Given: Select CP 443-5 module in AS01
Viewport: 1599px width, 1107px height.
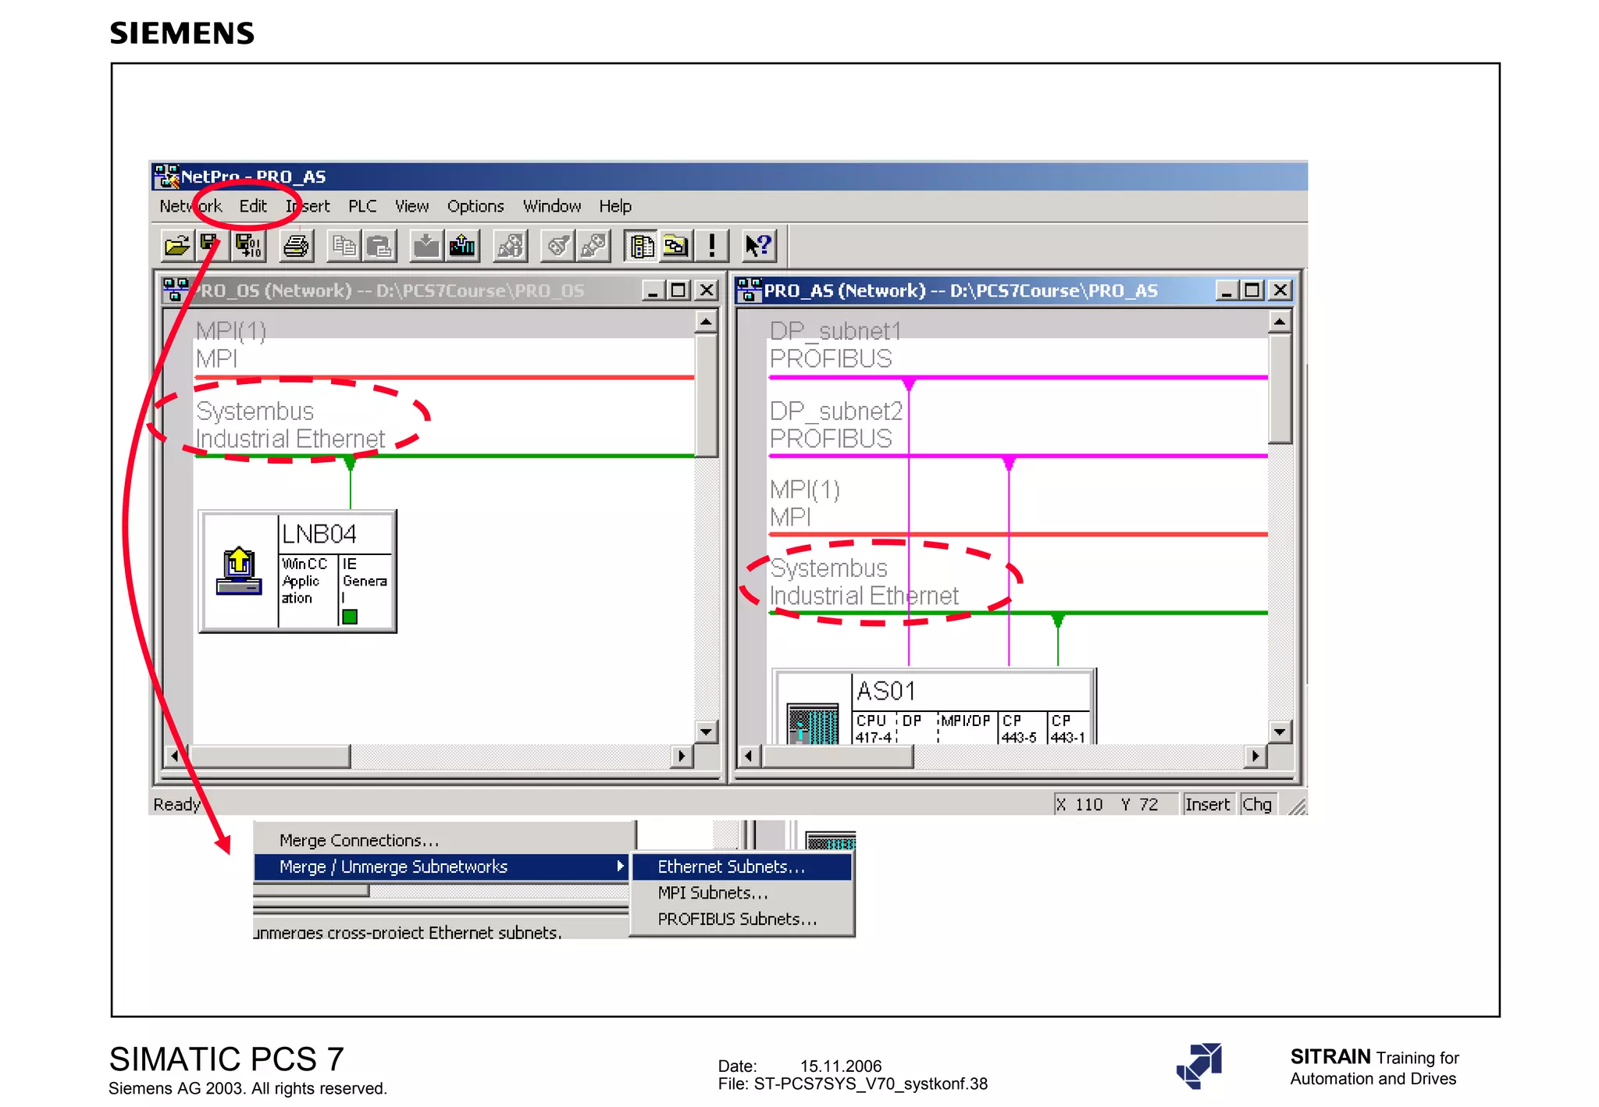Looking at the screenshot, I should point(1022,728).
